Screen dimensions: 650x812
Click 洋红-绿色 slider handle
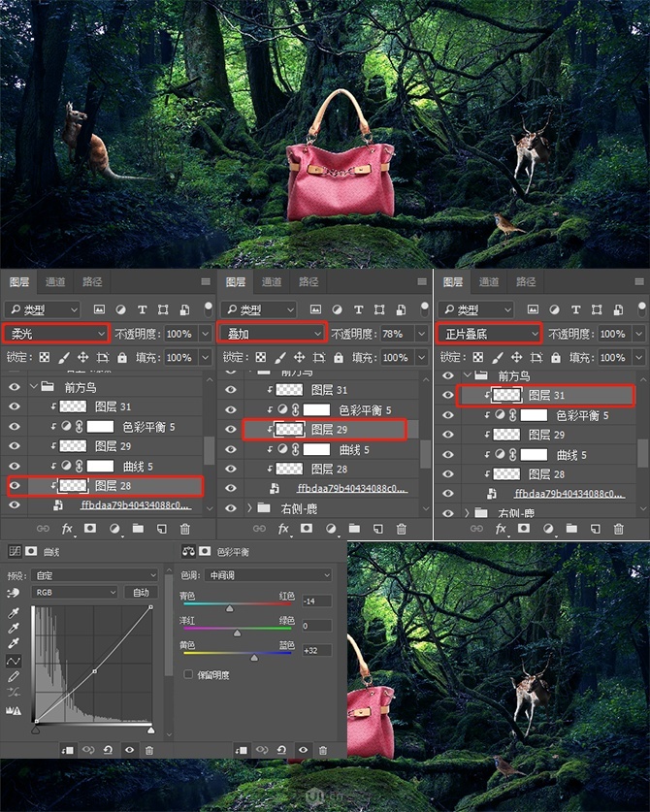tap(238, 633)
